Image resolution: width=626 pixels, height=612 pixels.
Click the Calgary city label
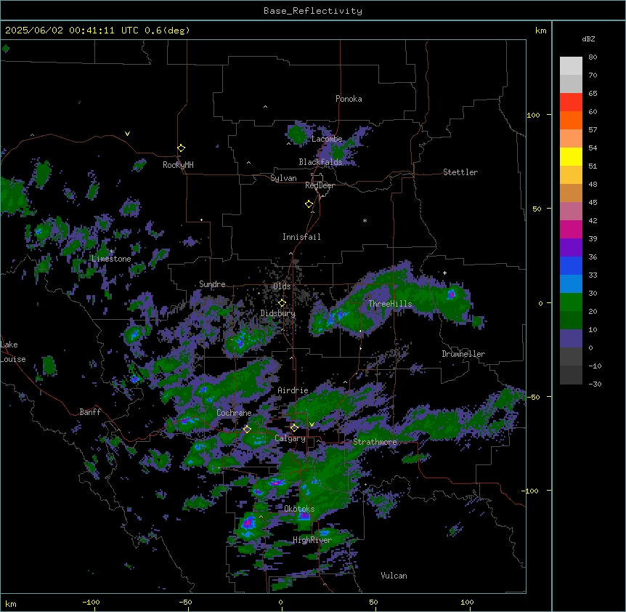click(290, 438)
